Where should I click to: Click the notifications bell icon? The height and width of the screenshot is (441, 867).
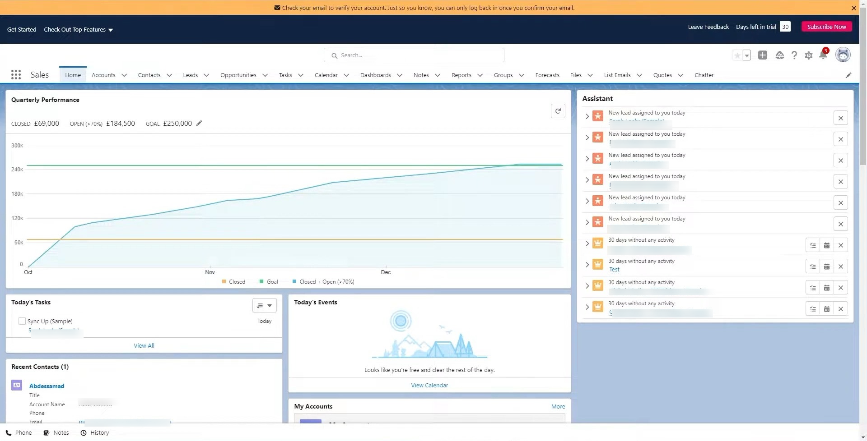point(823,55)
